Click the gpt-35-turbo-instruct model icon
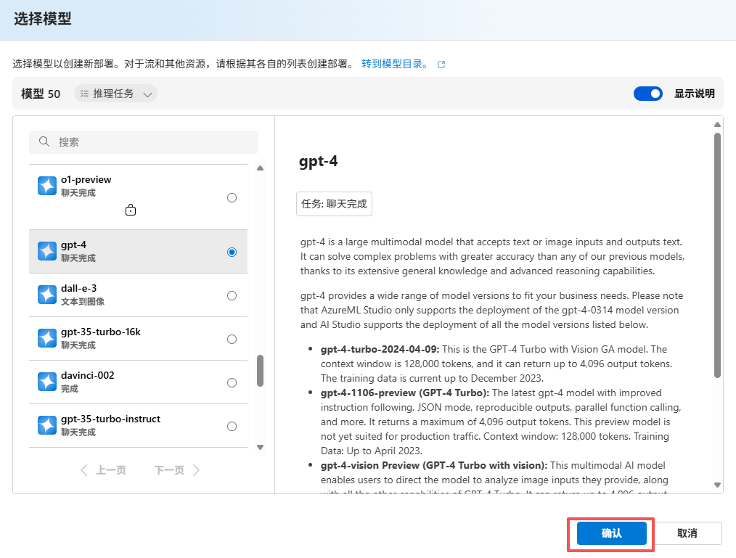The width and height of the screenshot is (736, 558). (x=46, y=426)
